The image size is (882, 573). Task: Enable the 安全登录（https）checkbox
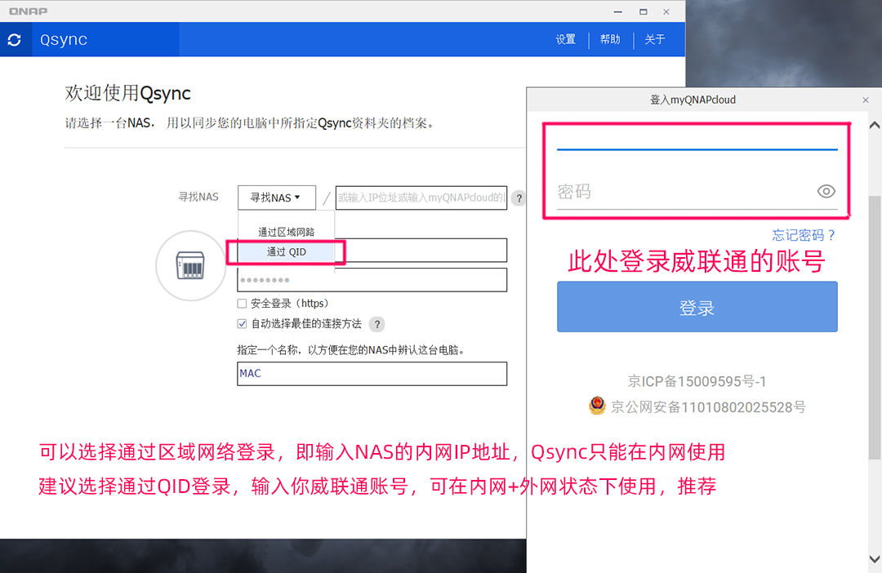(x=241, y=303)
